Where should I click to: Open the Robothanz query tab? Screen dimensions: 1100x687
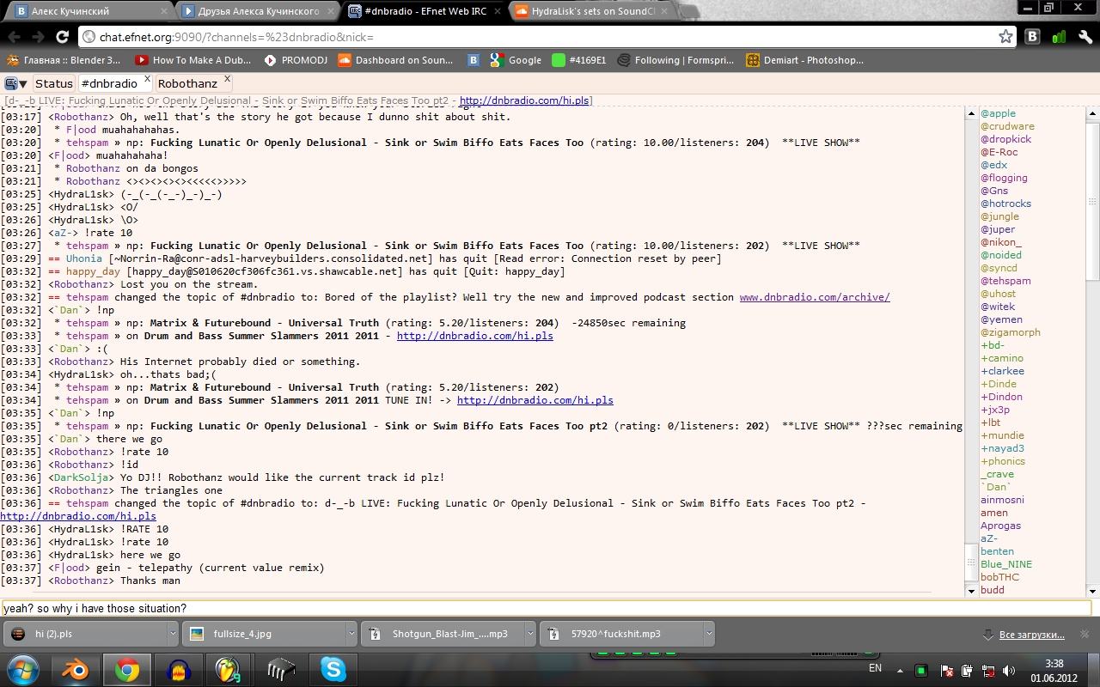[187, 83]
